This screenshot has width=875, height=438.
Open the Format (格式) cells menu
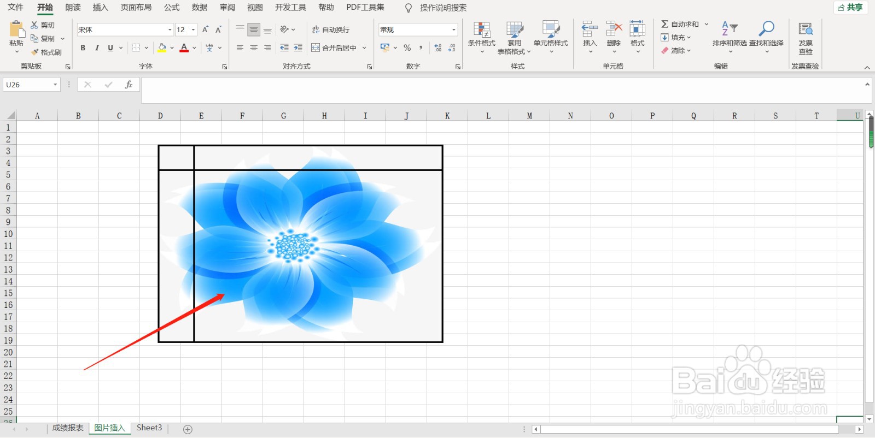pyautogui.click(x=638, y=37)
